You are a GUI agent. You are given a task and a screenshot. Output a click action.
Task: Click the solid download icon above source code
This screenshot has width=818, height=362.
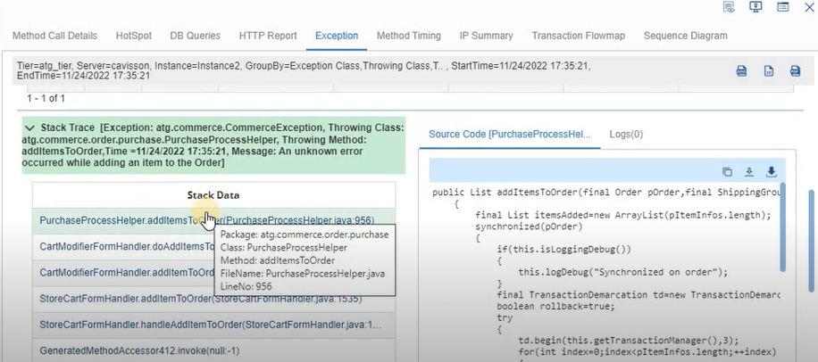[772, 172]
